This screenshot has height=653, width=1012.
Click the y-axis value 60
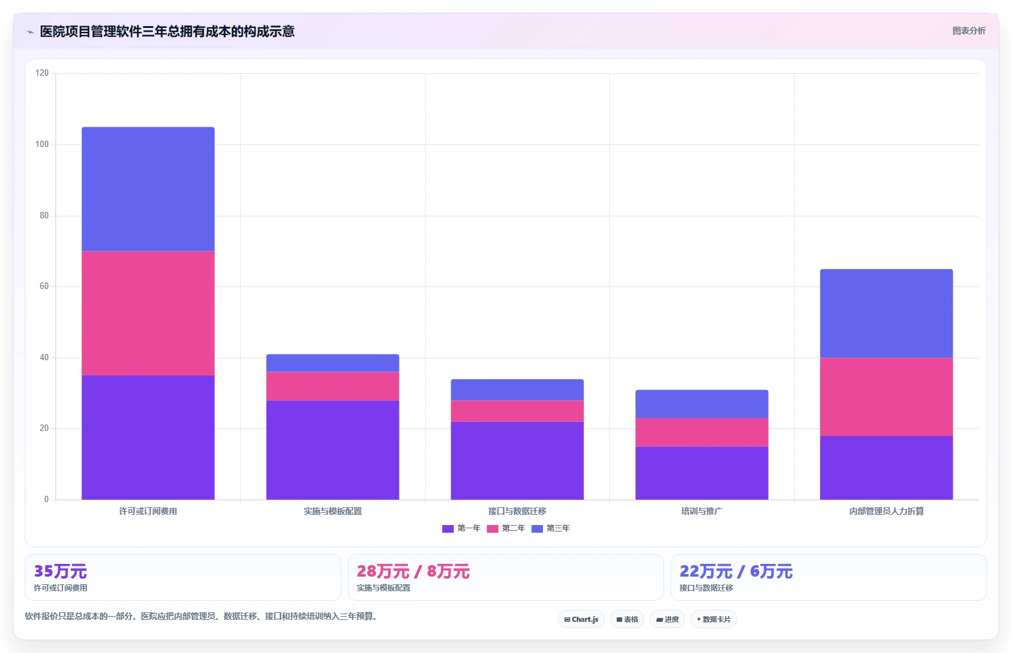point(44,286)
